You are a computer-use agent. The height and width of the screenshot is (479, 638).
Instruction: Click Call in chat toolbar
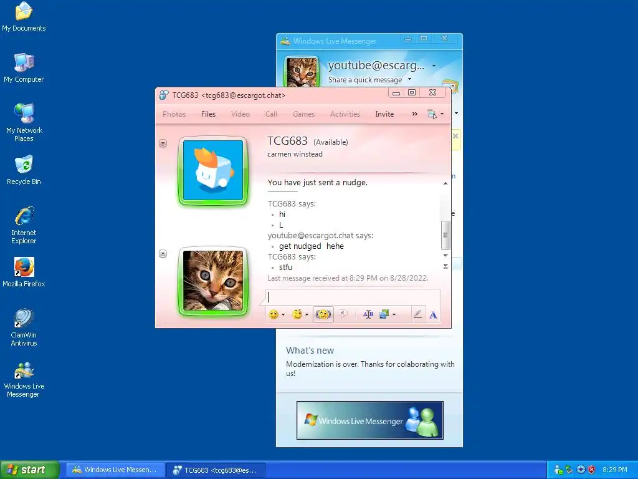coord(271,114)
